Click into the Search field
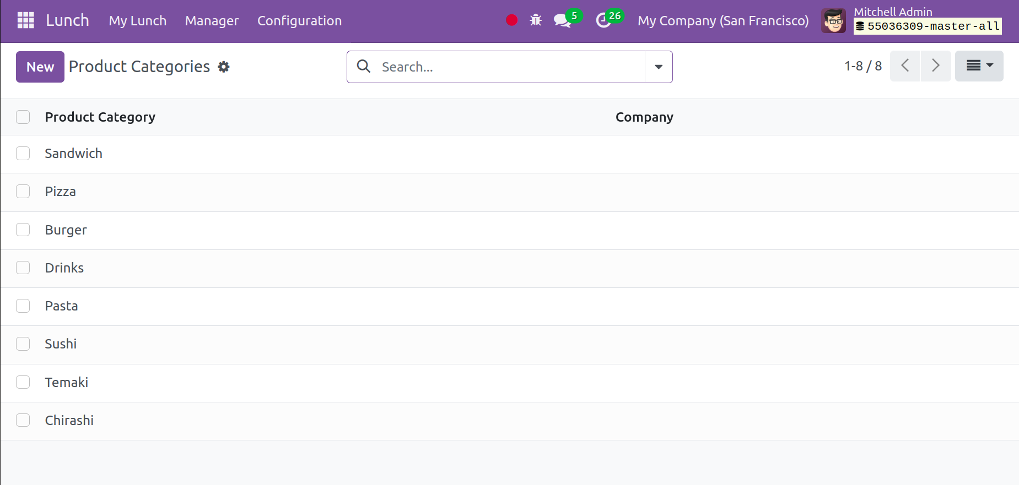Image resolution: width=1019 pixels, height=485 pixels. pyautogui.click(x=510, y=67)
